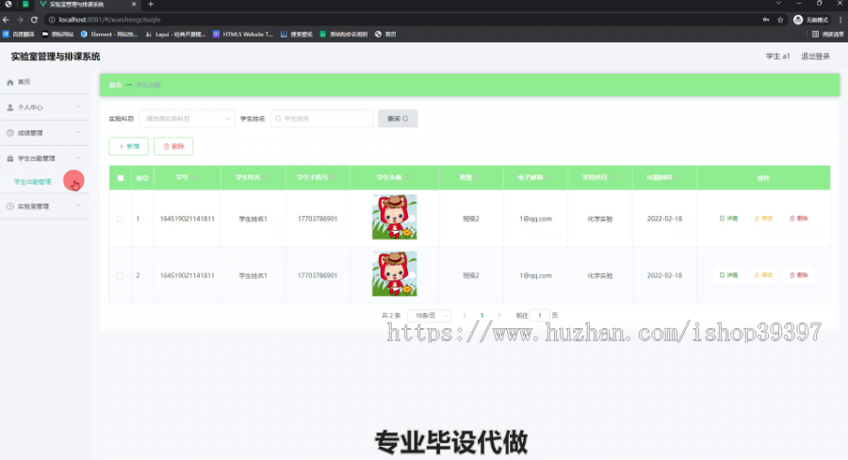Open the 百度翻译 bookmark
This screenshot has width=848, height=460.
pyautogui.click(x=19, y=34)
